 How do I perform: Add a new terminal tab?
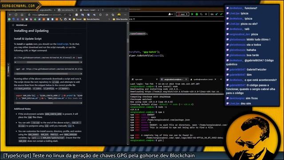[x=221, y=80]
